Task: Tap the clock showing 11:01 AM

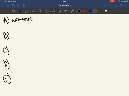Action: [x=4, y=1]
